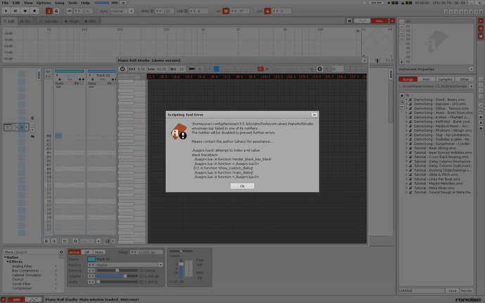Screen dimensions: 485x303
Task: Click the Volume slider for Track 01
Action: click(112, 276)
